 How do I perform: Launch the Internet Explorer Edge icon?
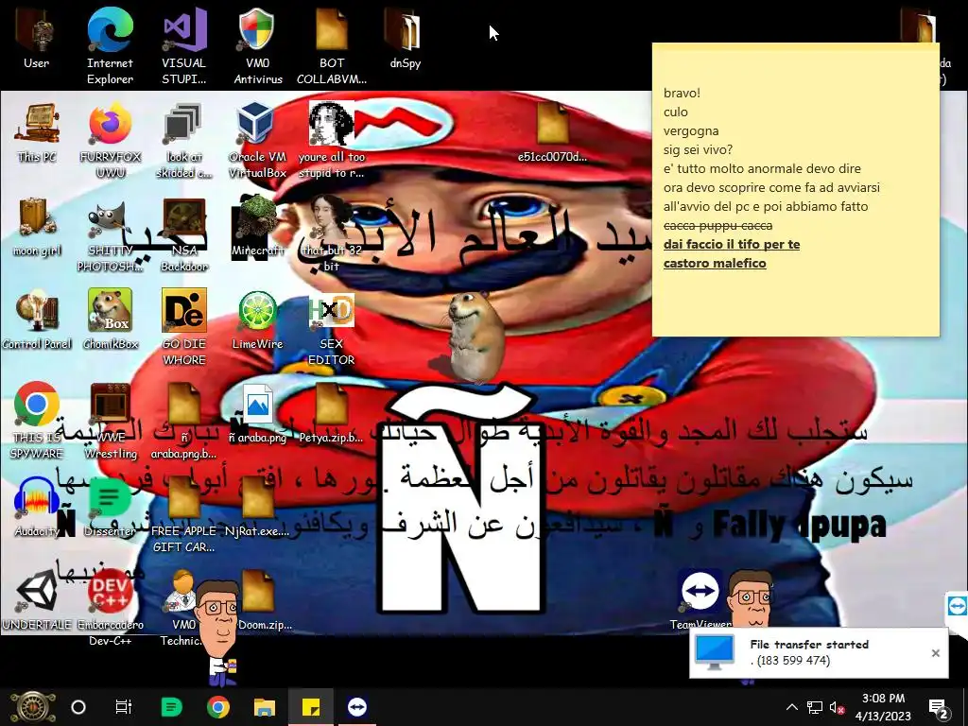tap(110, 31)
